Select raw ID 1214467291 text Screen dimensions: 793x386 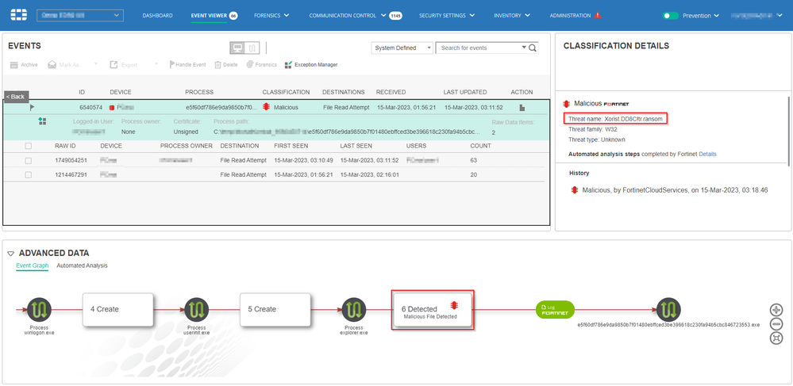tap(71, 175)
